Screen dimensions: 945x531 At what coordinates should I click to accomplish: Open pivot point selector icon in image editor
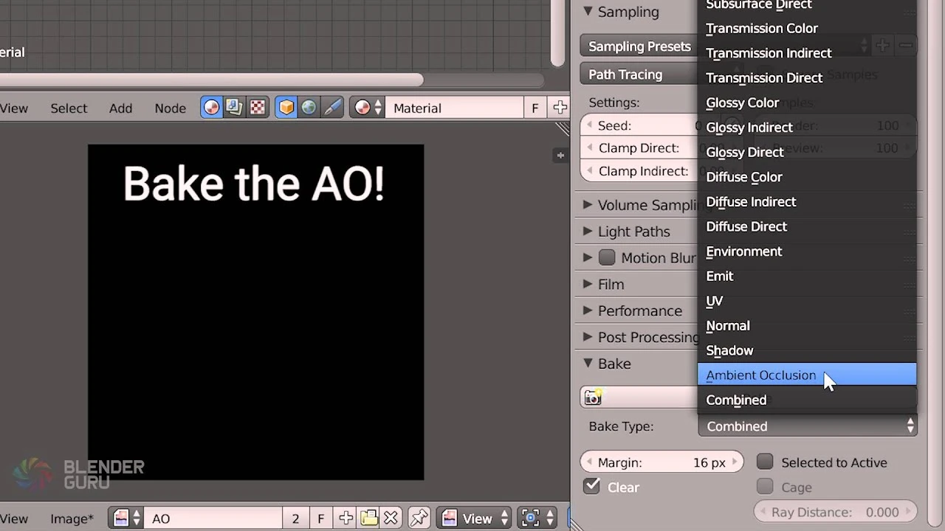click(x=537, y=518)
